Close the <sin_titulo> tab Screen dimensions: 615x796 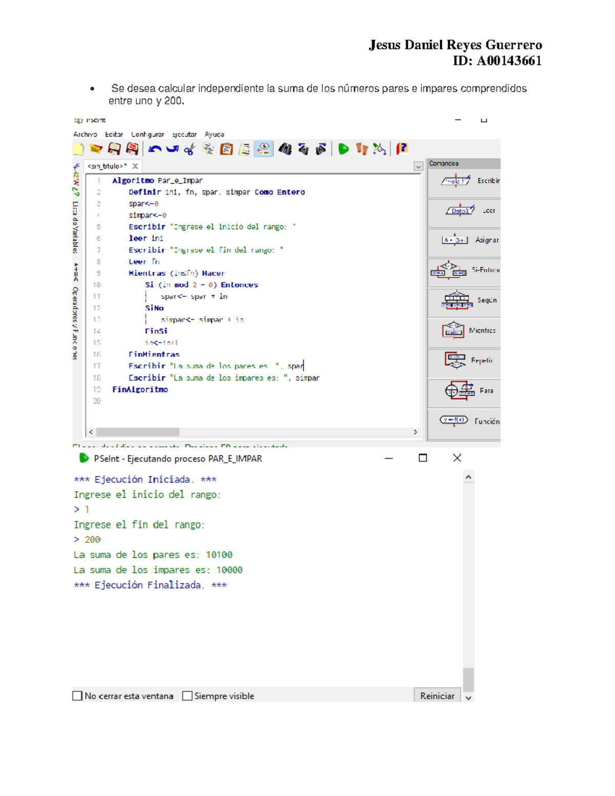[x=135, y=166]
